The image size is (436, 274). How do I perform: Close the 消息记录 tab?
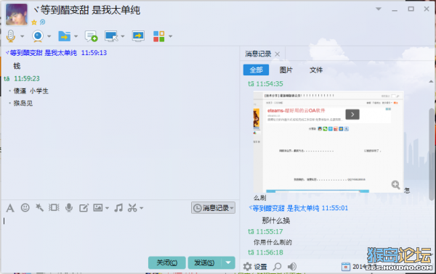pos(278,54)
